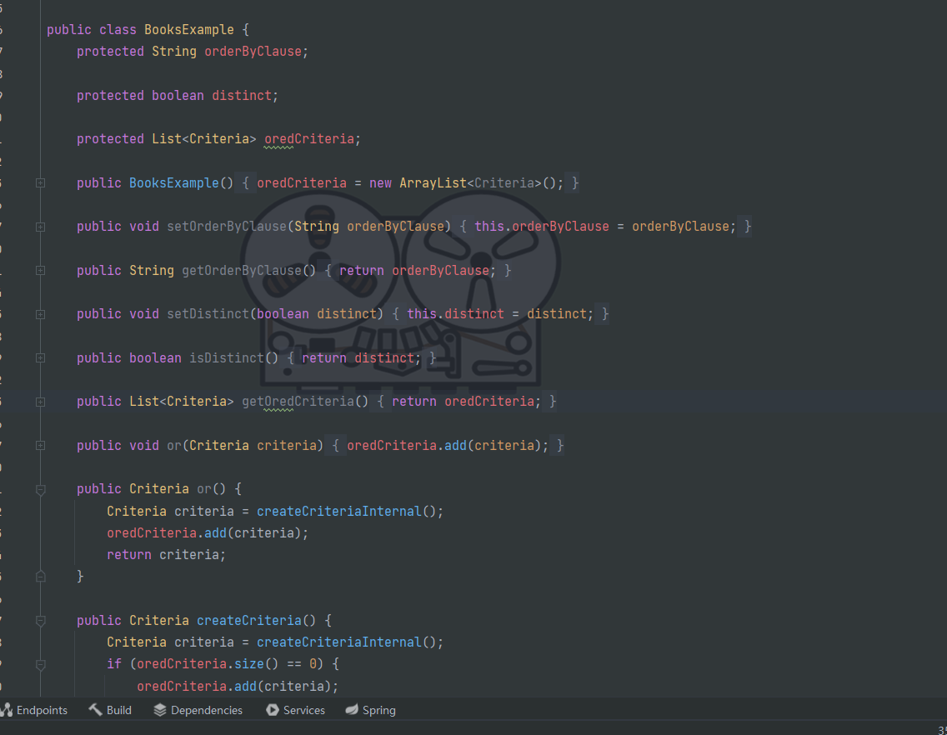Collapse the public Criteria or() method

(x=41, y=490)
